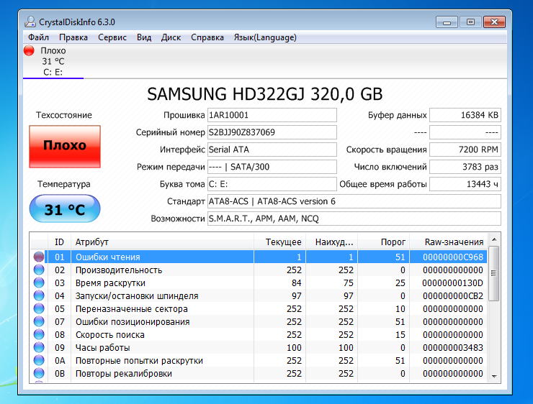
Task: Click the buffer size field 16384 KB
Action: click(x=465, y=115)
